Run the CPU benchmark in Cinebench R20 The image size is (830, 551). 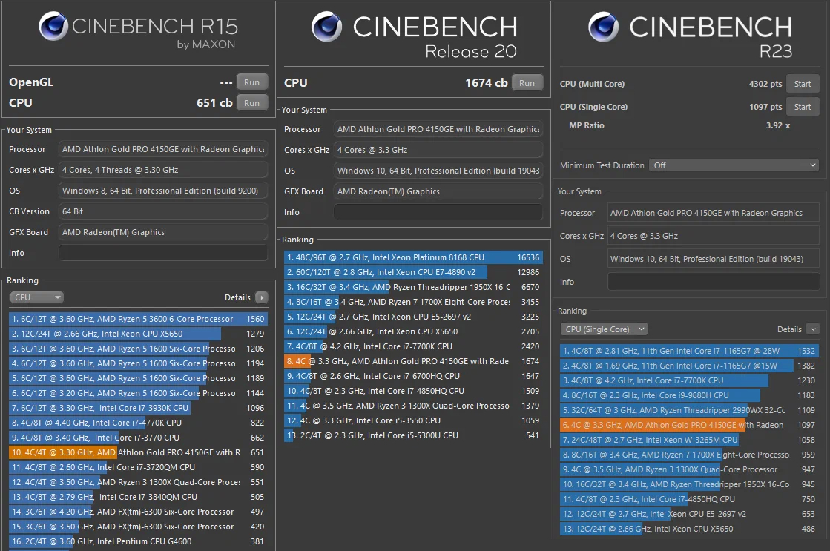pos(527,83)
